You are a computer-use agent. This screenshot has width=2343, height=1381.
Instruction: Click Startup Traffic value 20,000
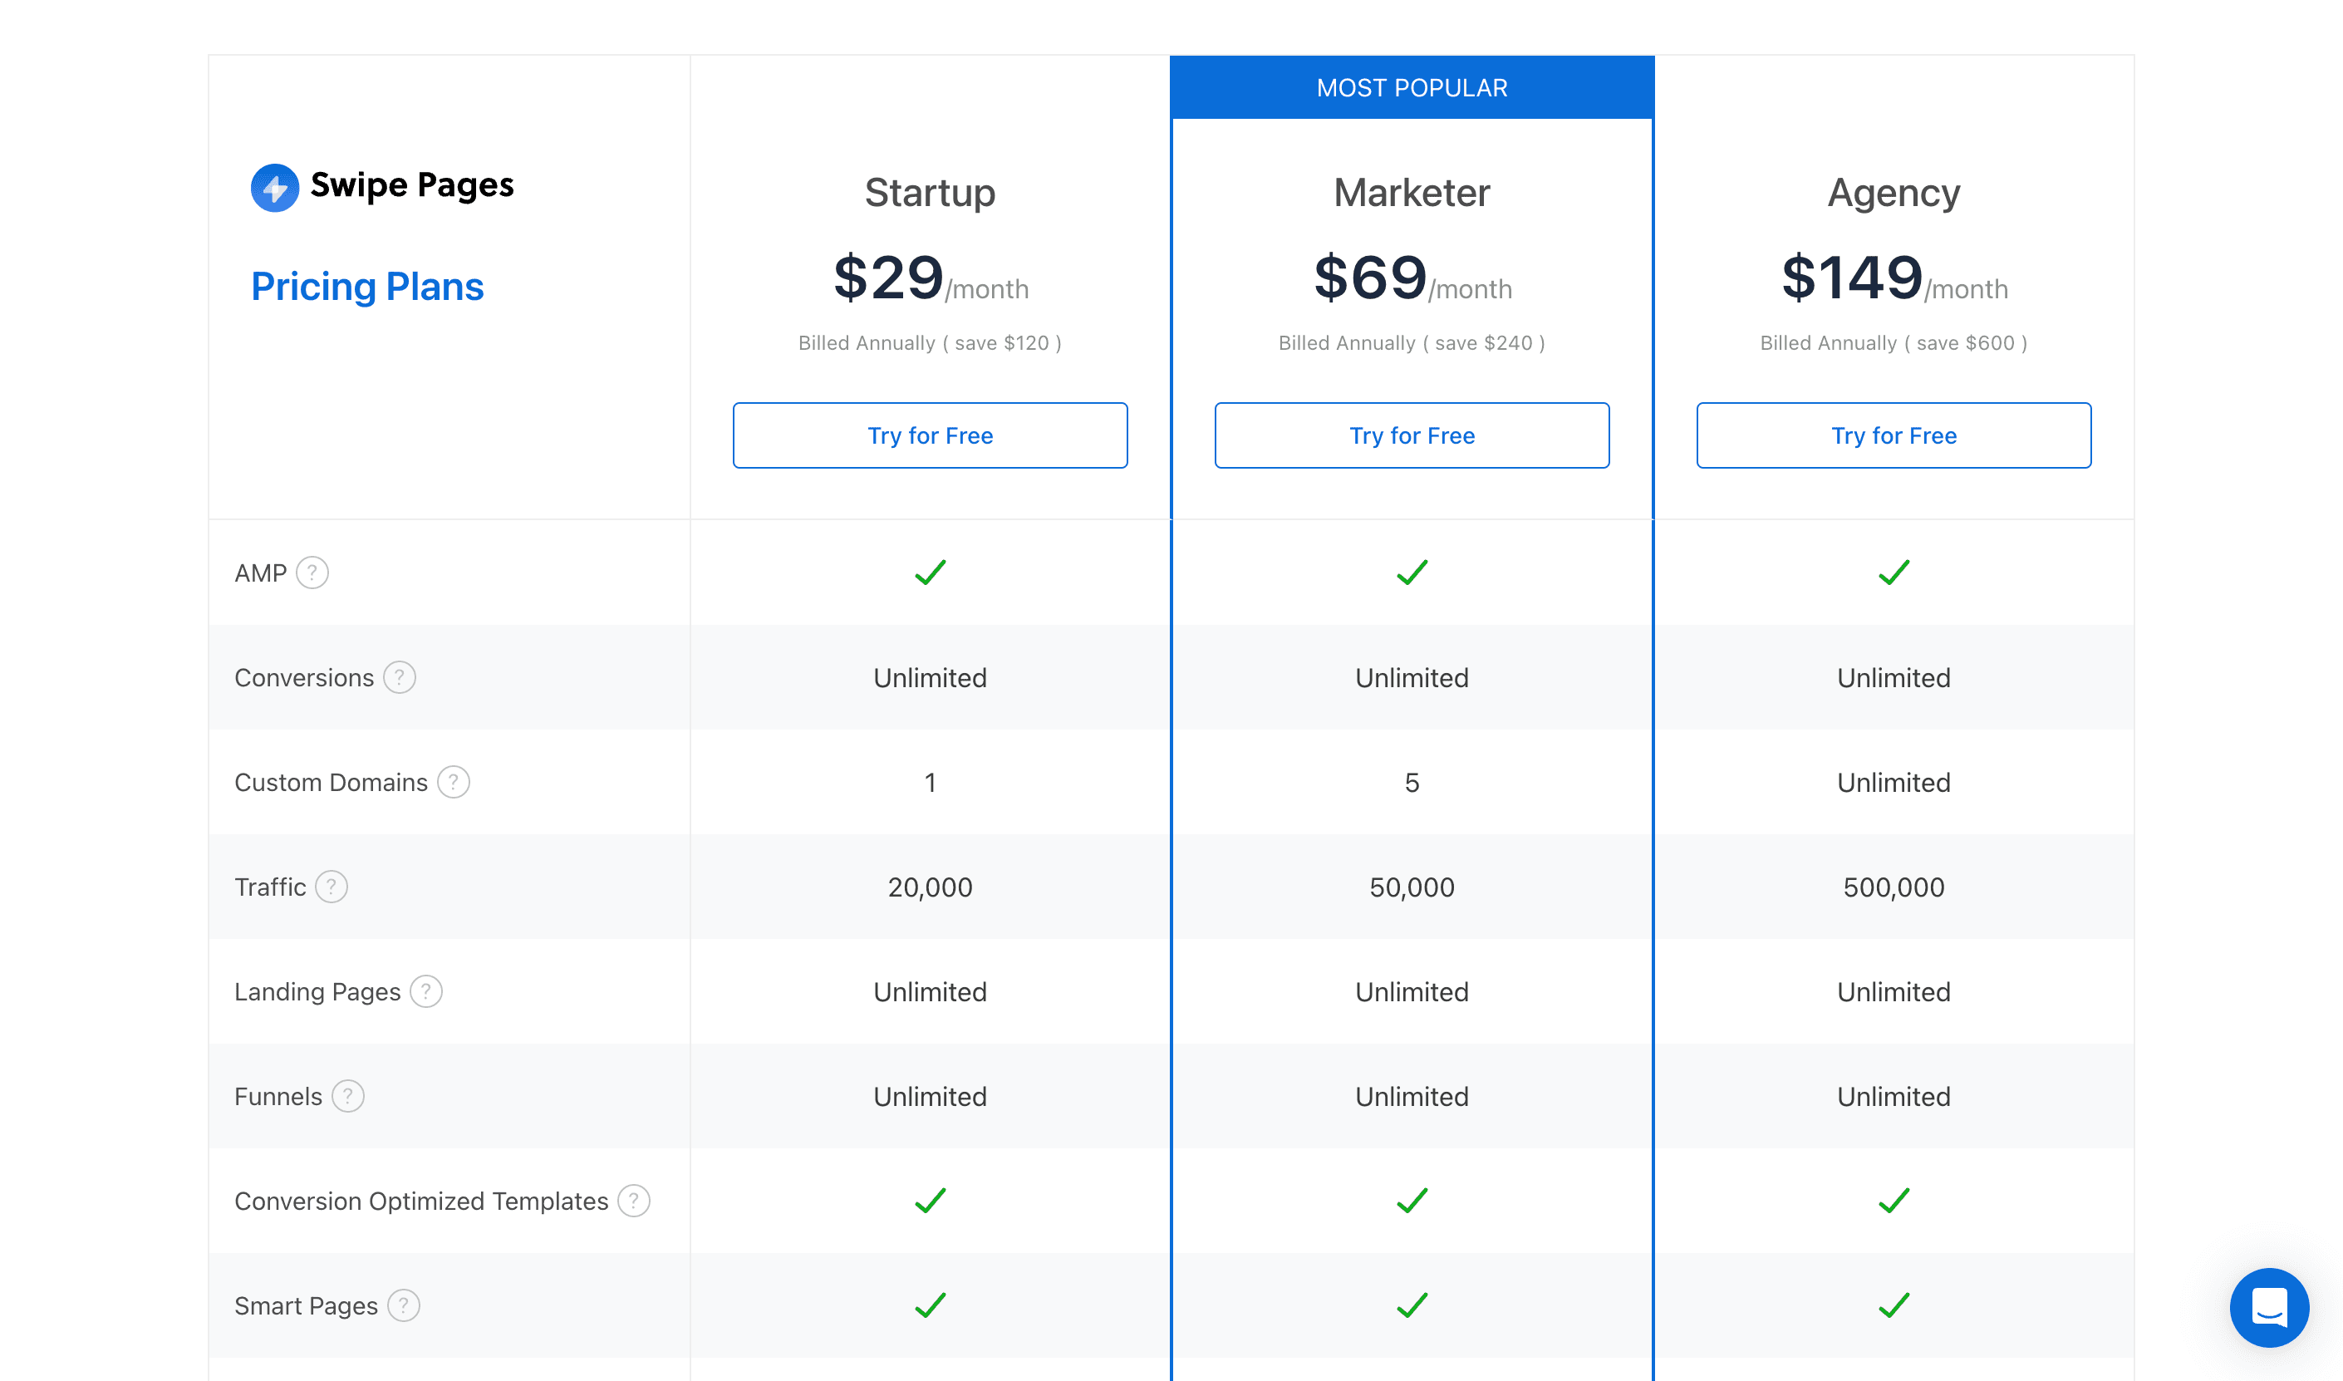[931, 887]
